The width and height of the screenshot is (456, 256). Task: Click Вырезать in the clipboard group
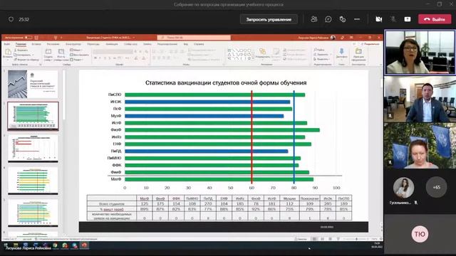pyautogui.click(x=21, y=50)
